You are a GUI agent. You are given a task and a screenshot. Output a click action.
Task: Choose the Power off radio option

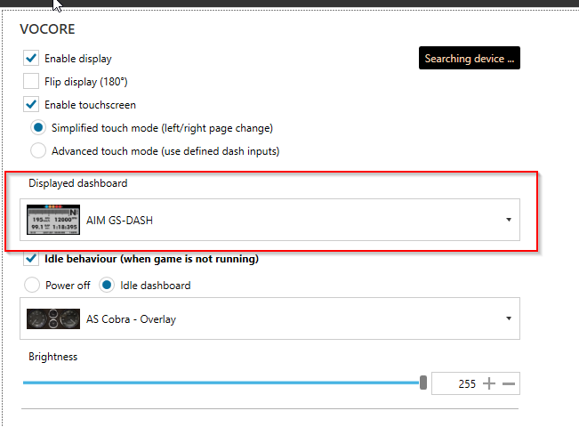pos(32,286)
